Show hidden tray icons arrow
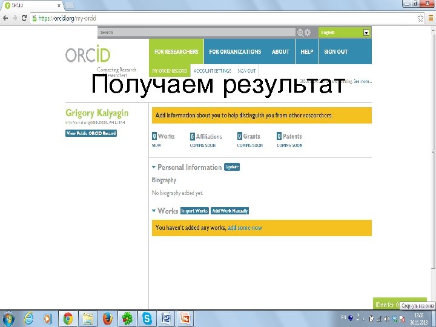Screen dimensions: 436x327 click(x=363, y=319)
